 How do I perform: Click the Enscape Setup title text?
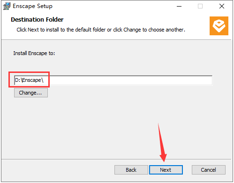point(32,6)
